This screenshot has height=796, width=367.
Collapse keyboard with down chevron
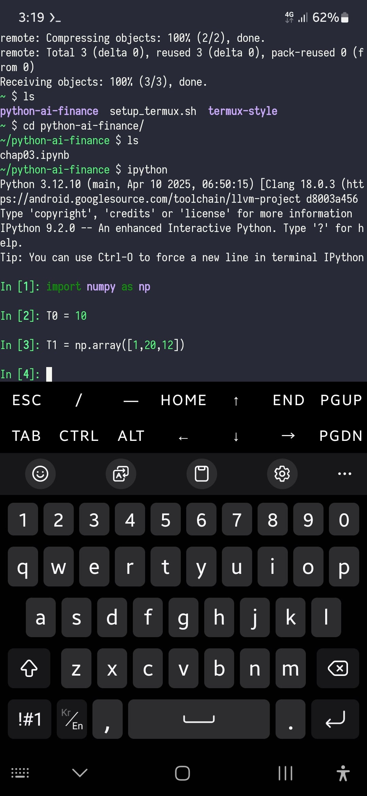point(80,773)
